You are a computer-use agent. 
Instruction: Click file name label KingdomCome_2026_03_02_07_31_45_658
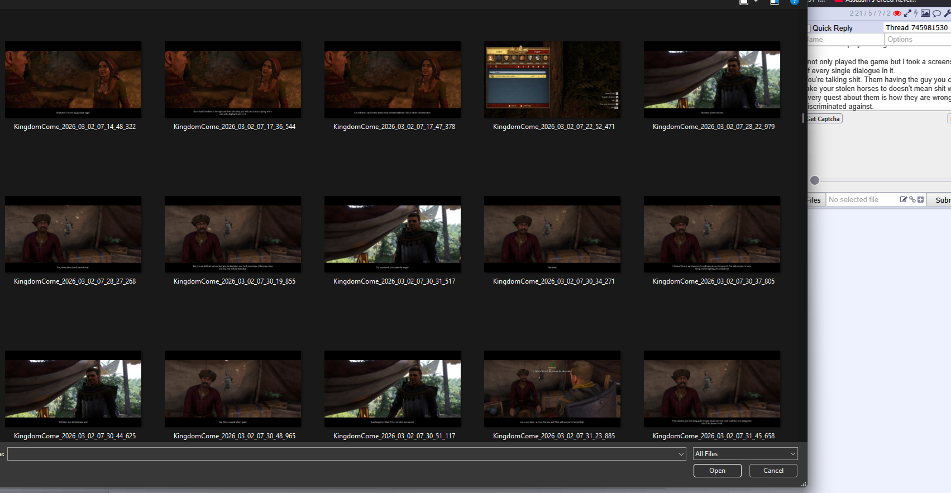pos(714,436)
